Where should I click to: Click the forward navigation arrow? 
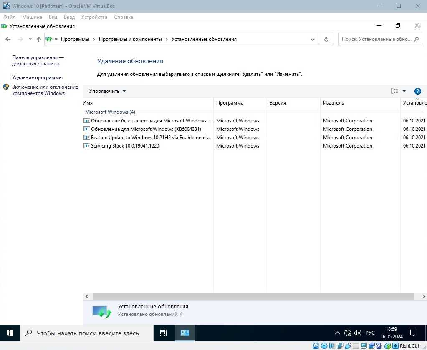20,40
